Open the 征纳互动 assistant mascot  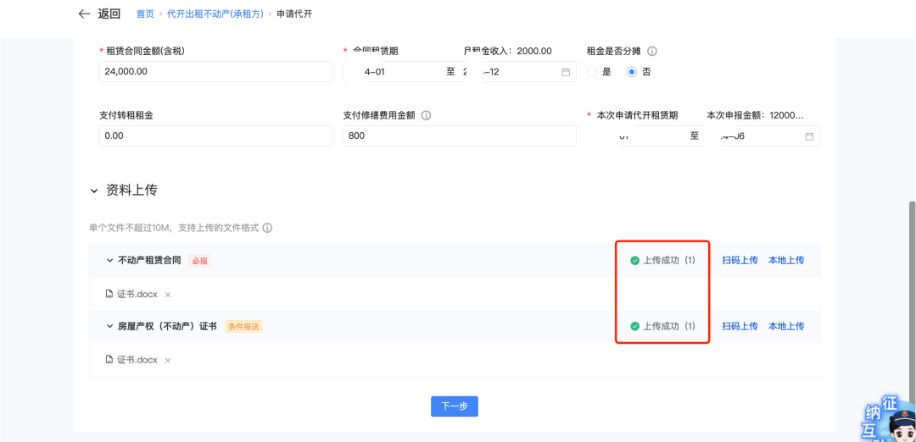coord(889,418)
